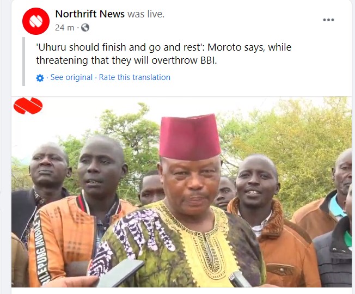Click the See original link

(71, 77)
